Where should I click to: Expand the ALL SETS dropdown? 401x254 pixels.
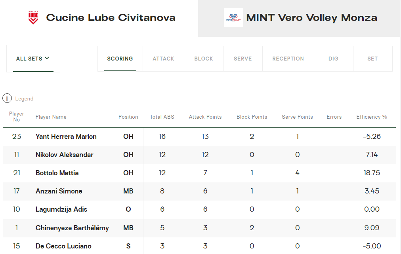33,59
